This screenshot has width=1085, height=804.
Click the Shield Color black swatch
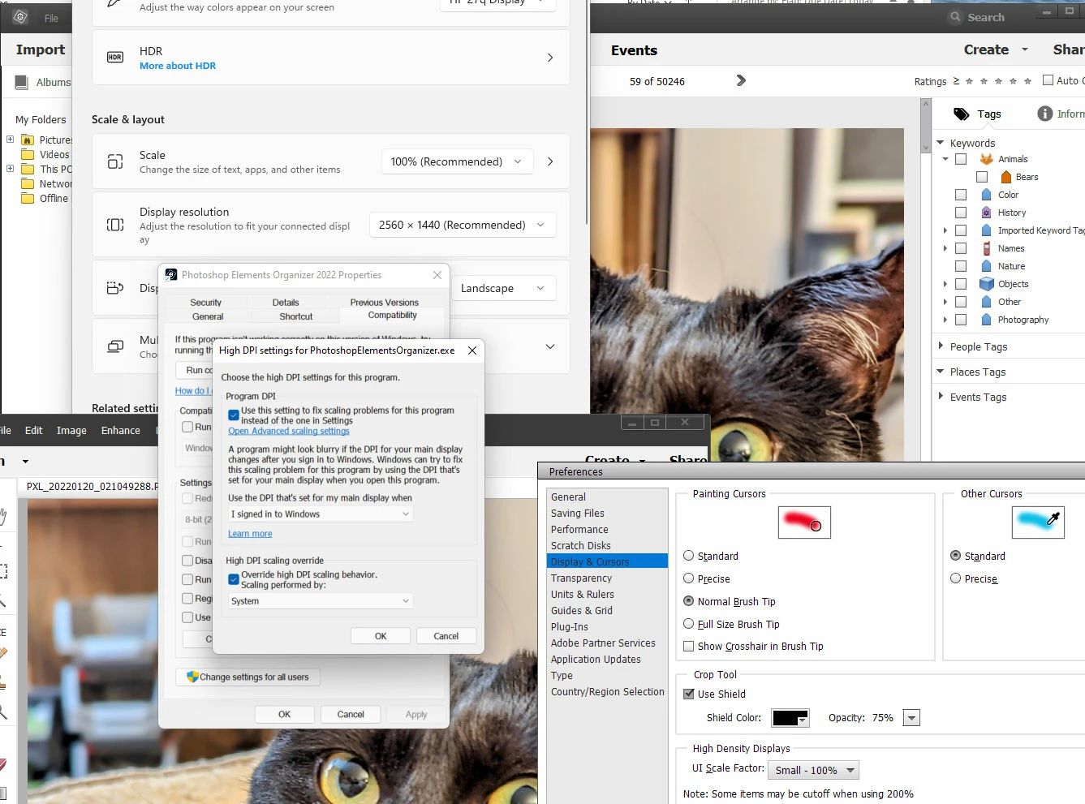(x=790, y=718)
